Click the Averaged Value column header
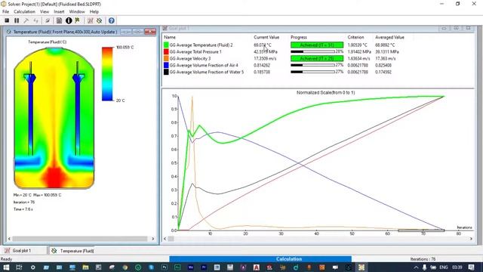 click(389, 37)
